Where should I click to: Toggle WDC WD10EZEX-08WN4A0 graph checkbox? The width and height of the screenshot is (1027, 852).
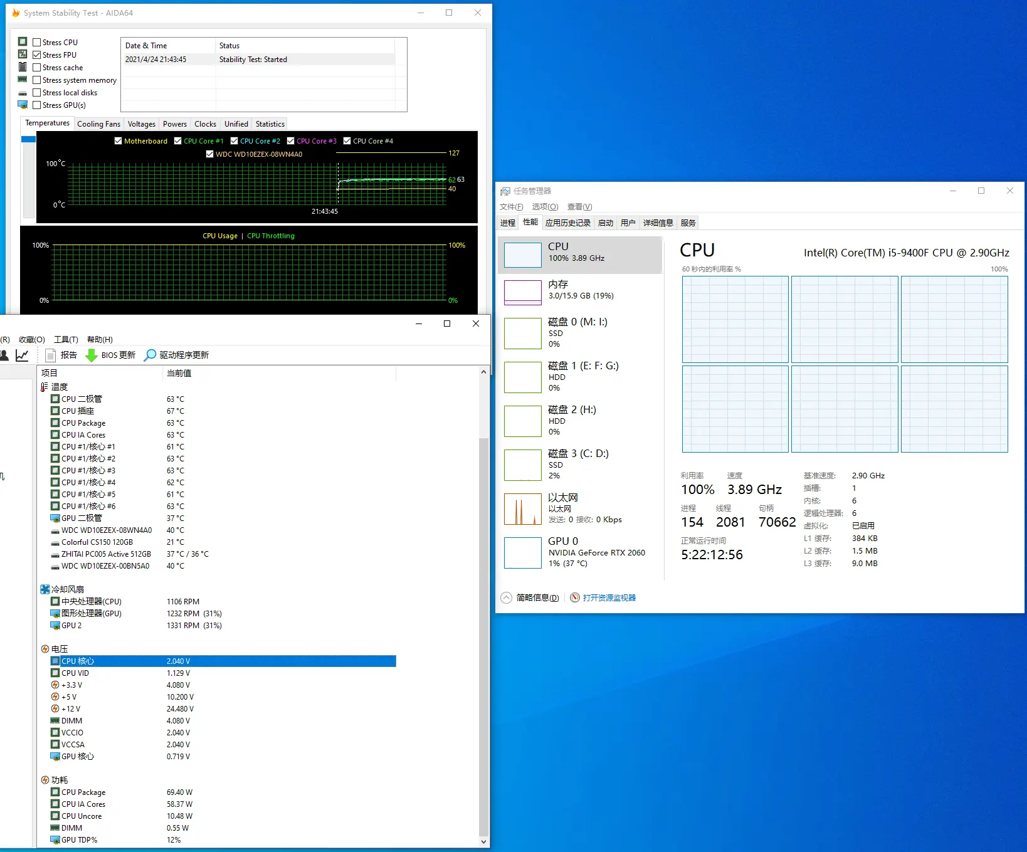point(209,154)
